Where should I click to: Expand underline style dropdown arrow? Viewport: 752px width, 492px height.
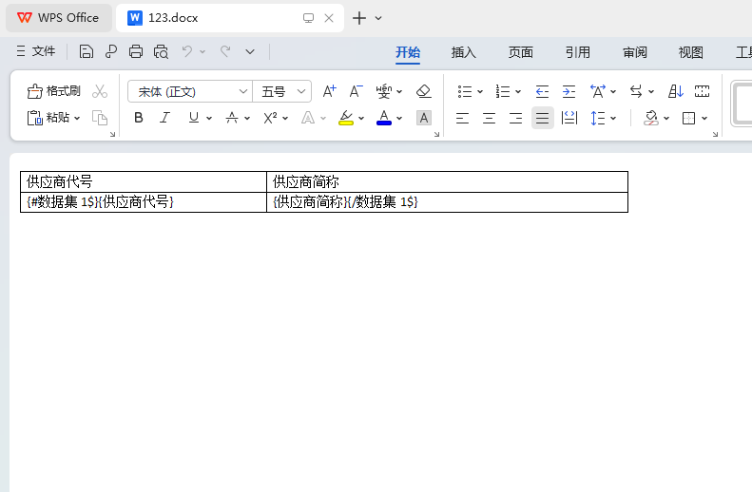point(209,118)
